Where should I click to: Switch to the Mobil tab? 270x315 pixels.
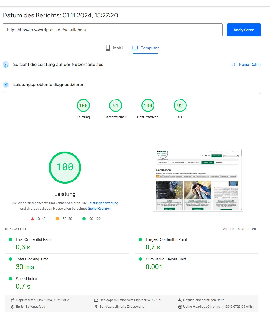click(114, 48)
